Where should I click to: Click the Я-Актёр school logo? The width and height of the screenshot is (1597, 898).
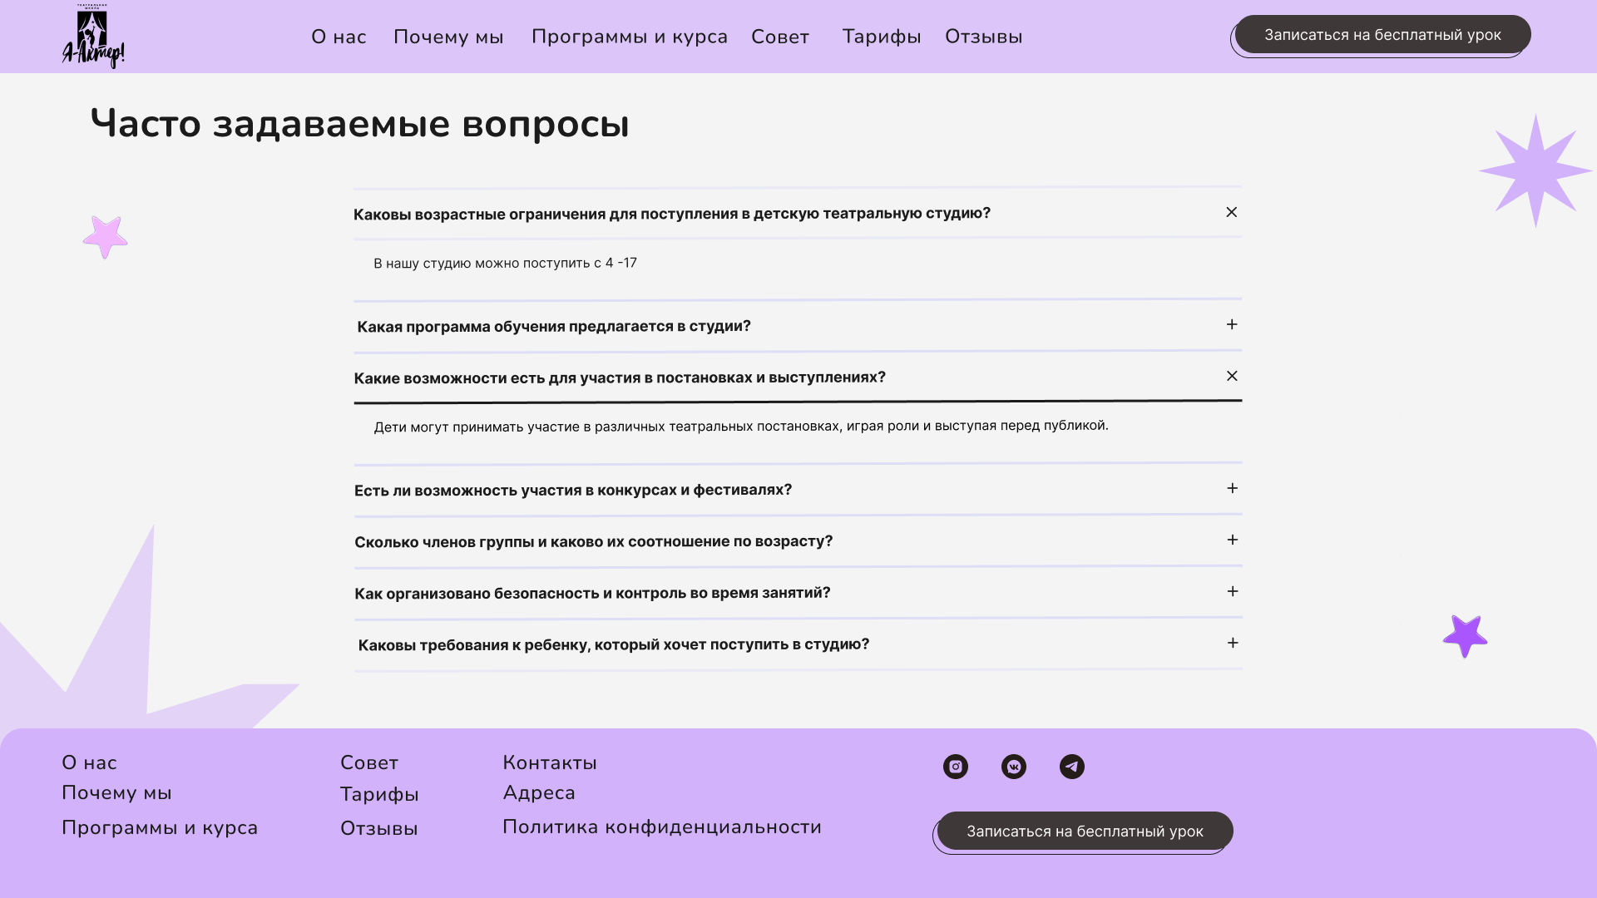pyautogui.click(x=92, y=35)
